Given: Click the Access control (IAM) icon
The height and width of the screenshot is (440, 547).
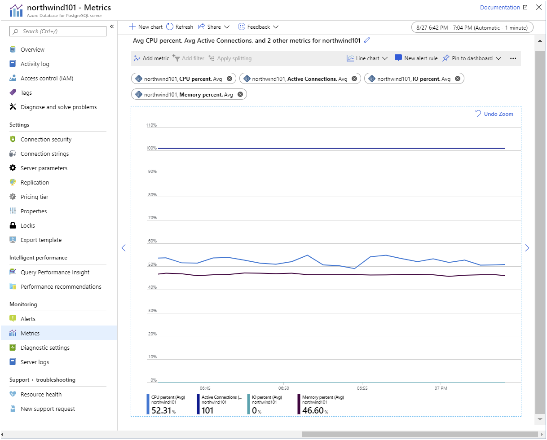Looking at the screenshot, I should click(x=13, y=78).
